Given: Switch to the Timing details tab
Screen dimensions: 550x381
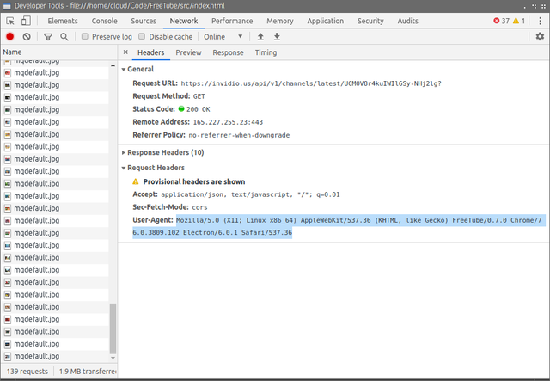Looking at the screenshot, I should click(x=266, y=52).
